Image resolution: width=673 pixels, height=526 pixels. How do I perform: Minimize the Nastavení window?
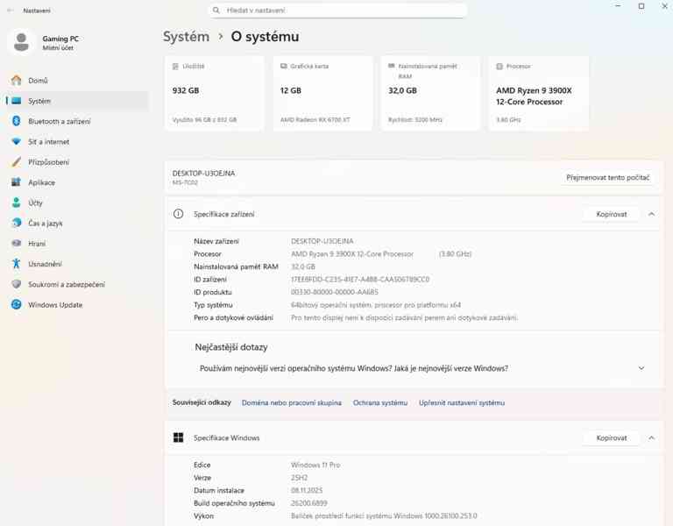point(618,6)
